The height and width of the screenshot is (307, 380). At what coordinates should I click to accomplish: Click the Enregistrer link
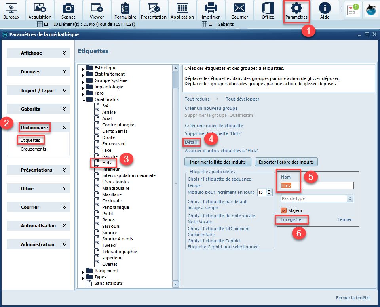[292, 219]
